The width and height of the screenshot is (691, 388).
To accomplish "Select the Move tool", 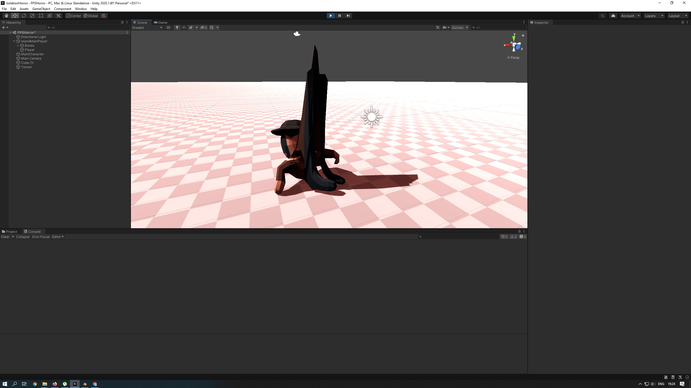I will [15, 16].
